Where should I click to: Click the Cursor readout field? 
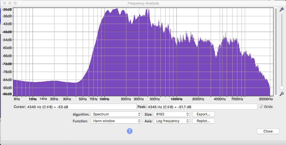[81, 107]
